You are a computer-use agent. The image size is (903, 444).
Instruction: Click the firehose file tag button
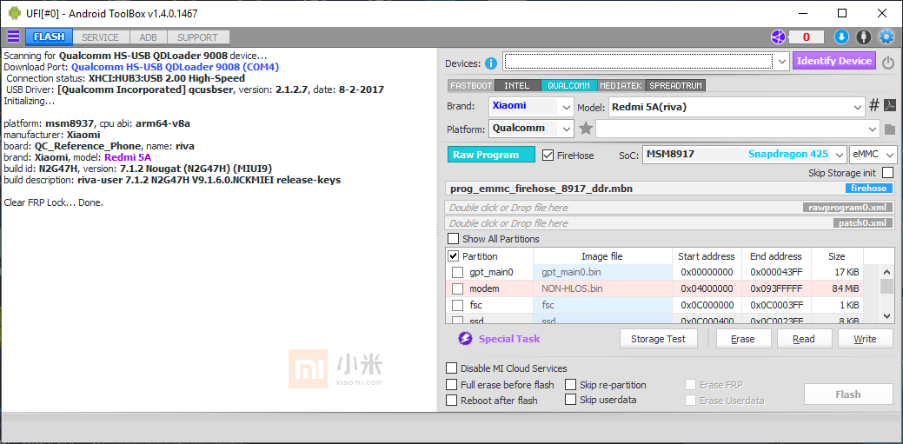(870, 189)
